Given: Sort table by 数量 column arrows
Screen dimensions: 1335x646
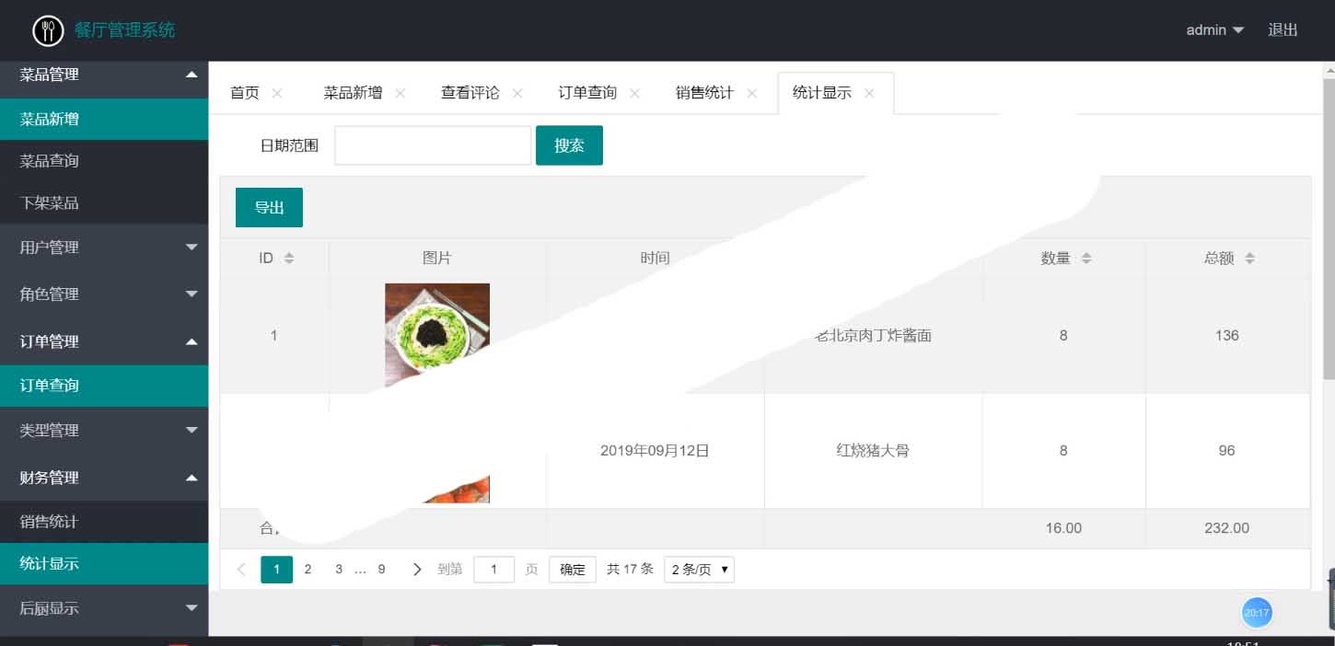Looking at the screenshot, I should pos(1086,259).
